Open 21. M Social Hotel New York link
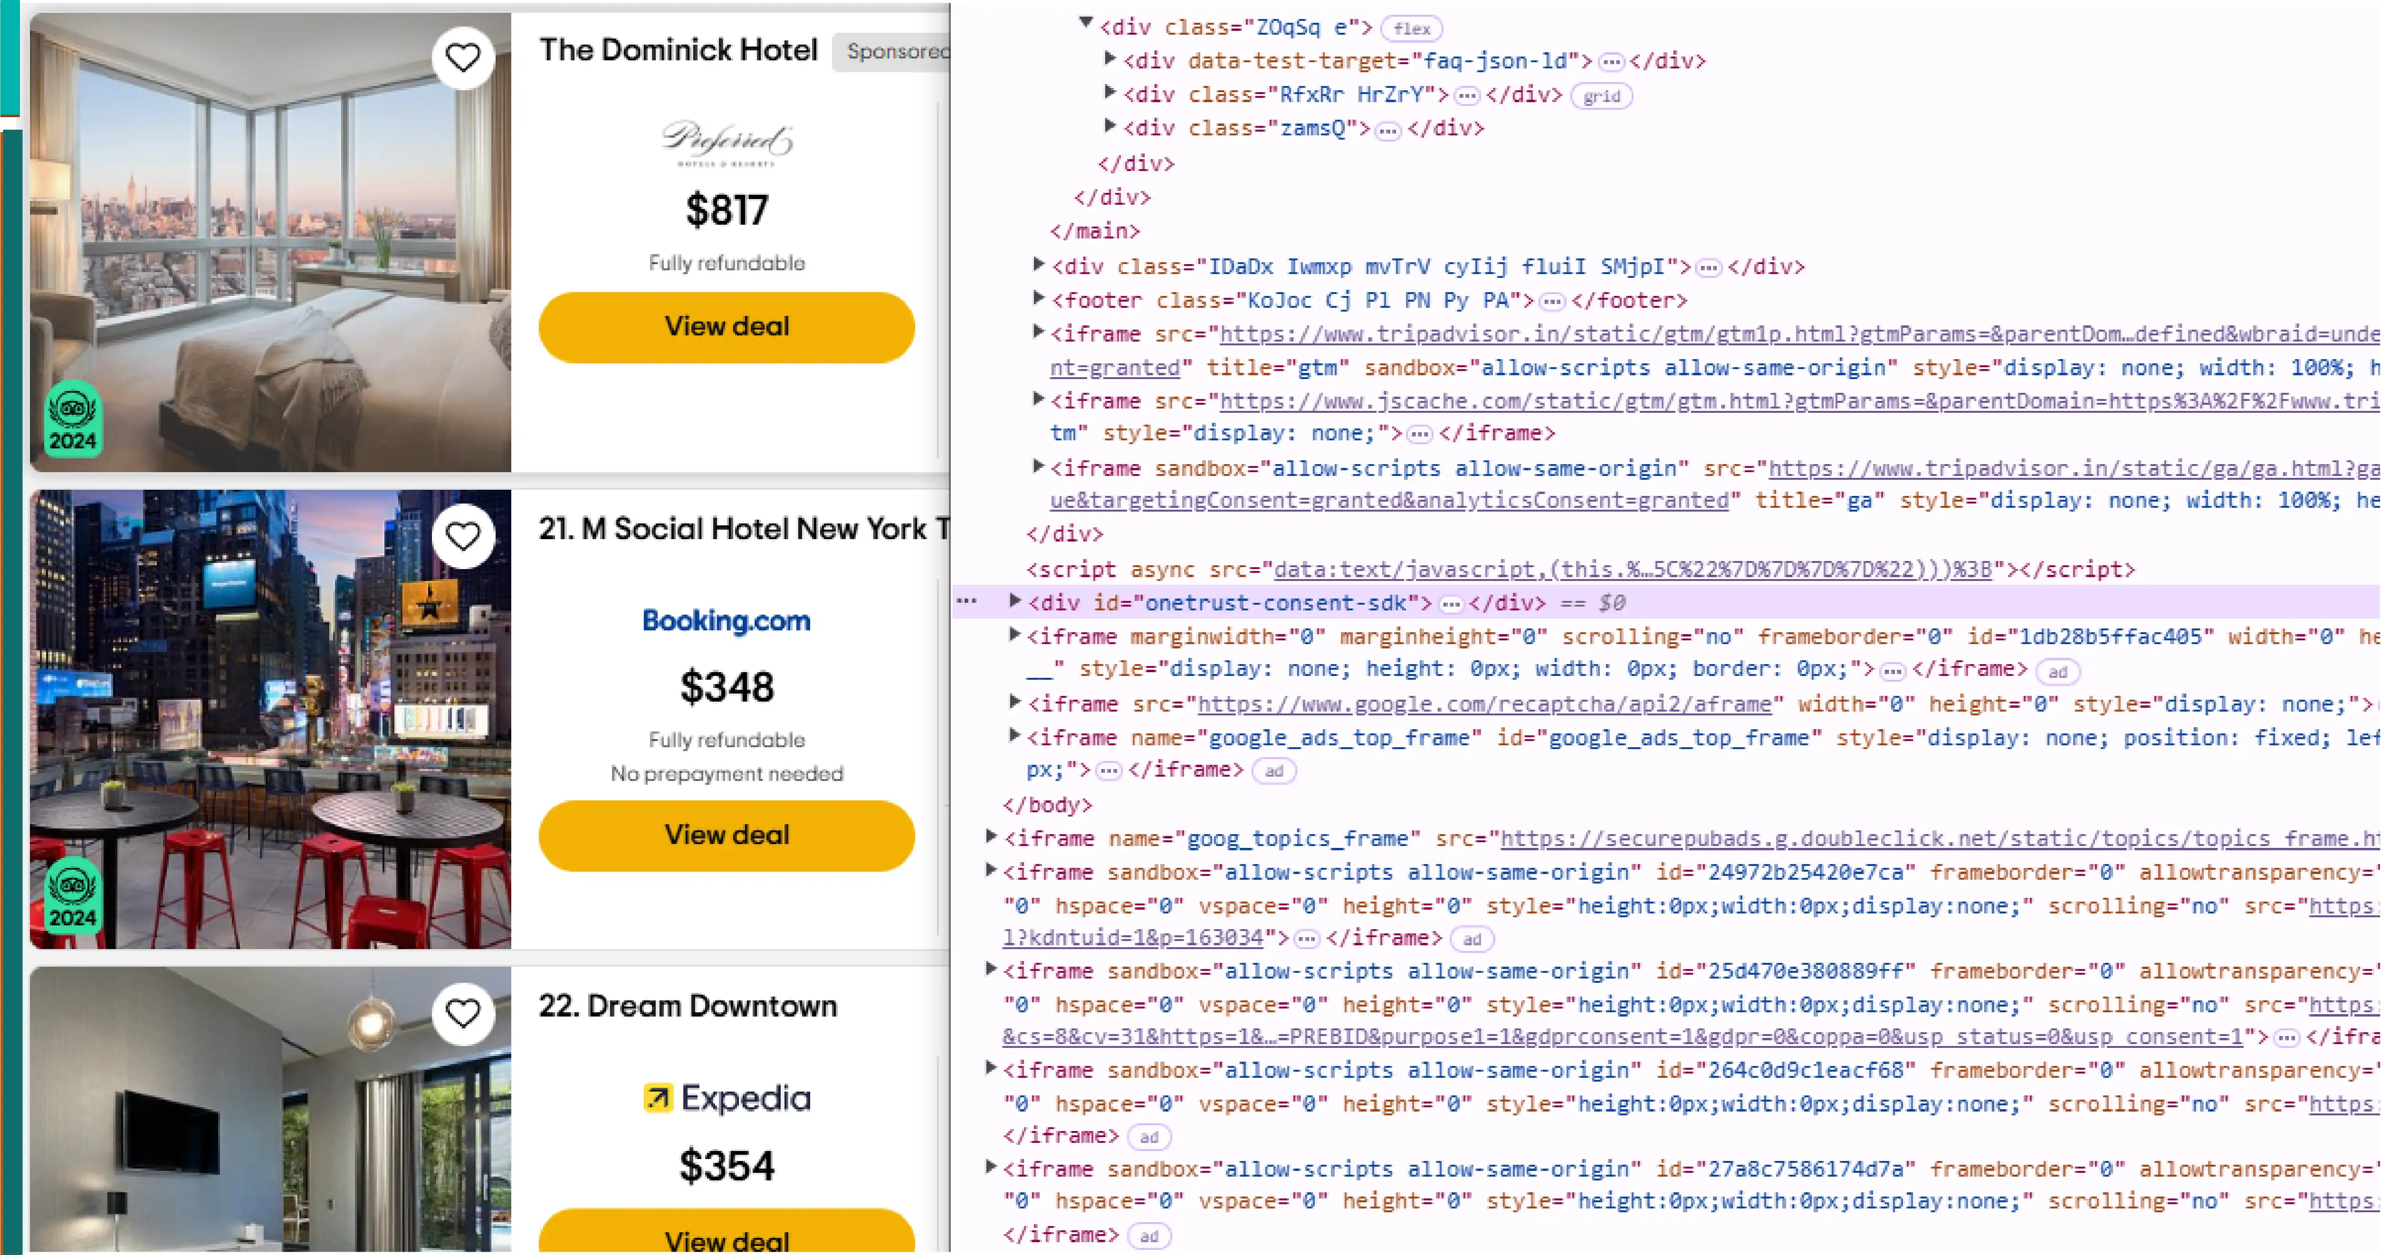Viewport: 2381px width, 1255px height. (744, 529)
